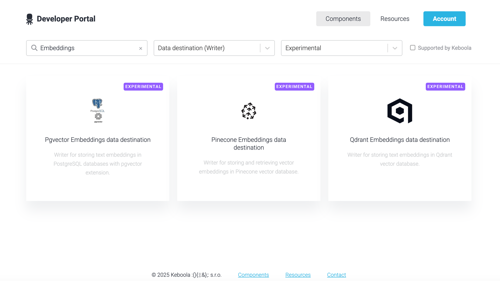Open the Contact link in footer

coord(336,275)
